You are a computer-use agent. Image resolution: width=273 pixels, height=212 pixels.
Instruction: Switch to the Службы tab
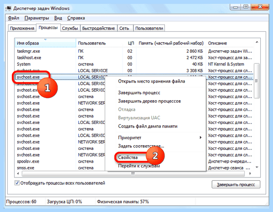[x=70, y=28]
